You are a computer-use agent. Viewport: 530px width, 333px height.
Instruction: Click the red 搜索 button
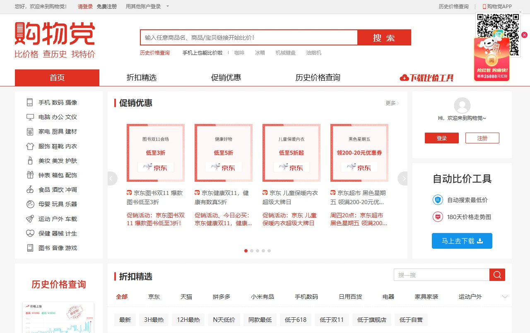(384, 38)
